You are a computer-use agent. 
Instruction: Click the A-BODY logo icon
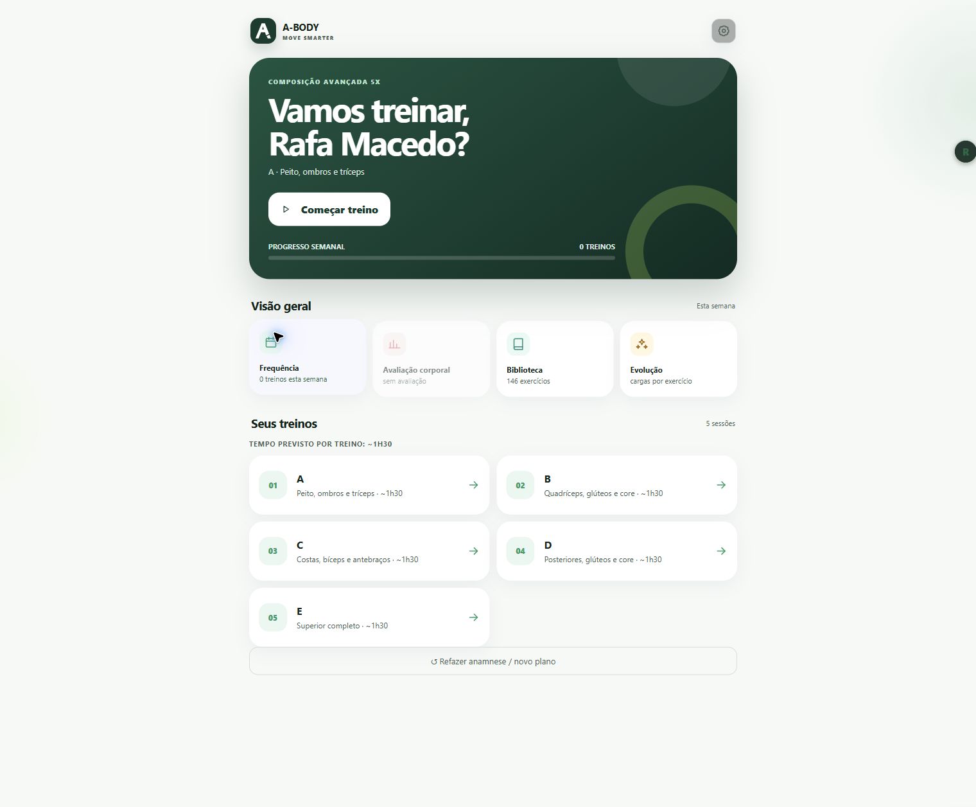click(263, 31)
